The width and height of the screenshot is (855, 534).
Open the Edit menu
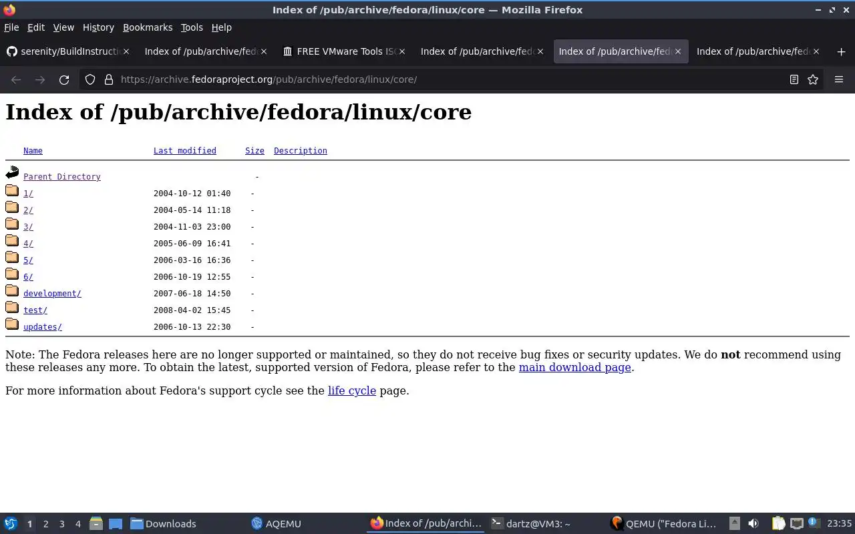point(36,27)
